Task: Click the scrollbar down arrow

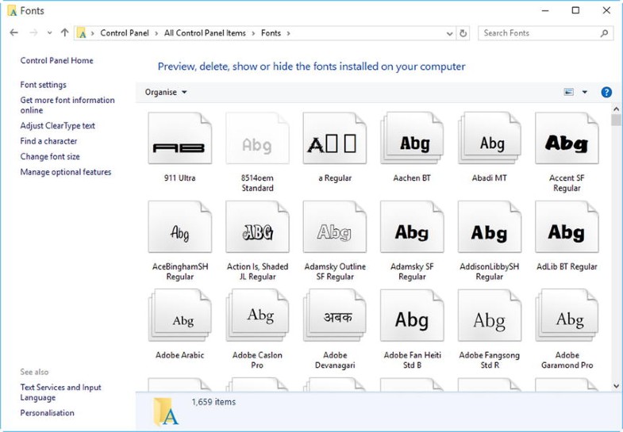Action: 616,385
